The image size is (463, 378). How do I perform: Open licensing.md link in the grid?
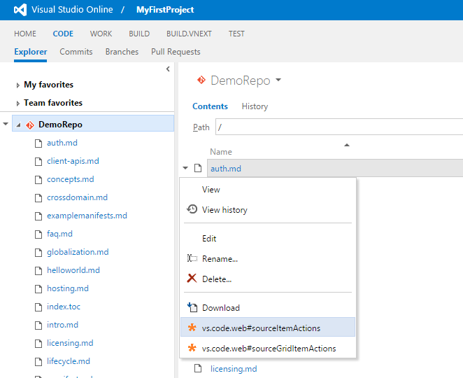point(234,369)
